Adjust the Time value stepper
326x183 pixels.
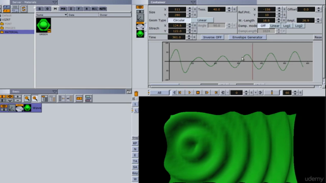pos(189,37)
